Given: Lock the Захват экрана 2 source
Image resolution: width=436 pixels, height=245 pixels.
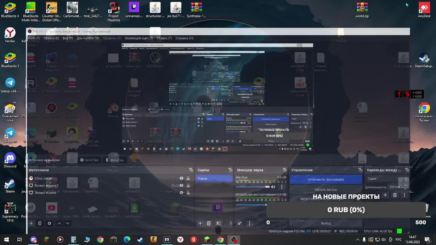Looking at the screenshot, I should [188, 185].
